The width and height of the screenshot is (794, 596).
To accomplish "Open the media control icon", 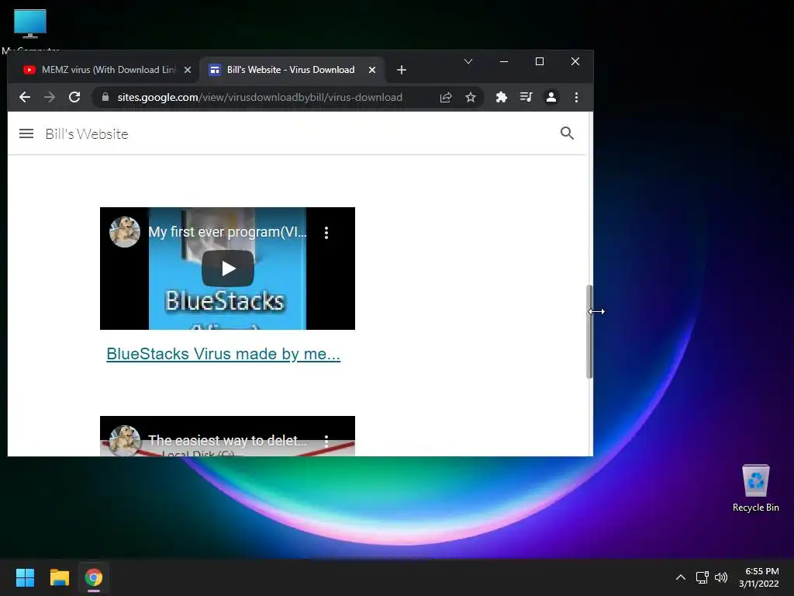I will click(x=526, y=97).
